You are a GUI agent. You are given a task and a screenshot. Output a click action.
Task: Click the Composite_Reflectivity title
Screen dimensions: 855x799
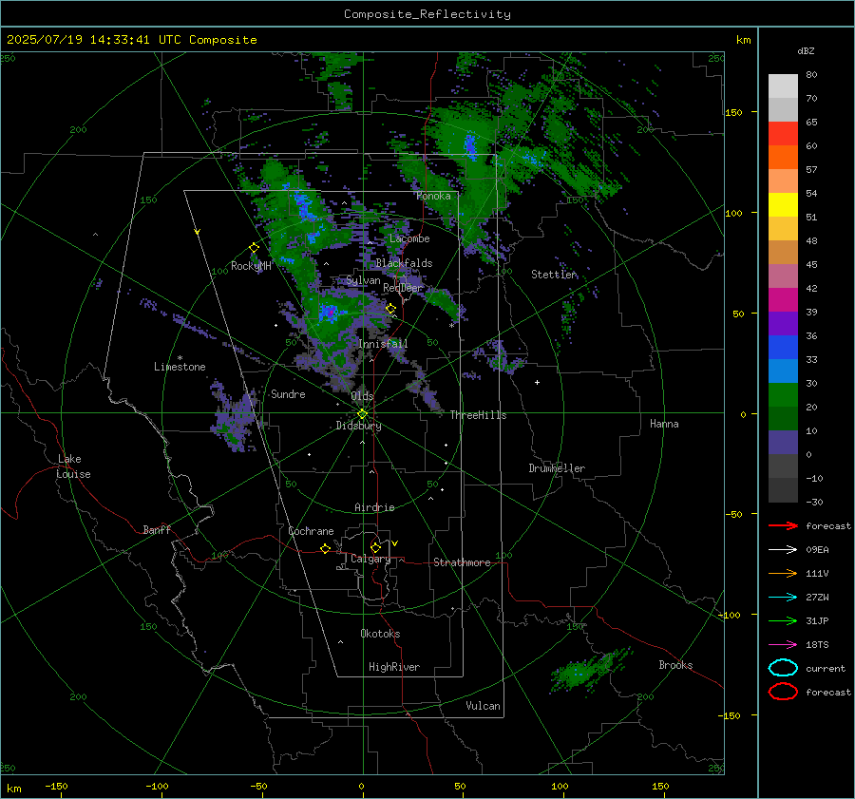[x=427, y=14]
